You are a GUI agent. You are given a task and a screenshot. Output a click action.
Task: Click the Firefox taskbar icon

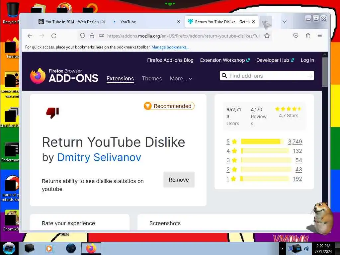(x=91, y=248)
